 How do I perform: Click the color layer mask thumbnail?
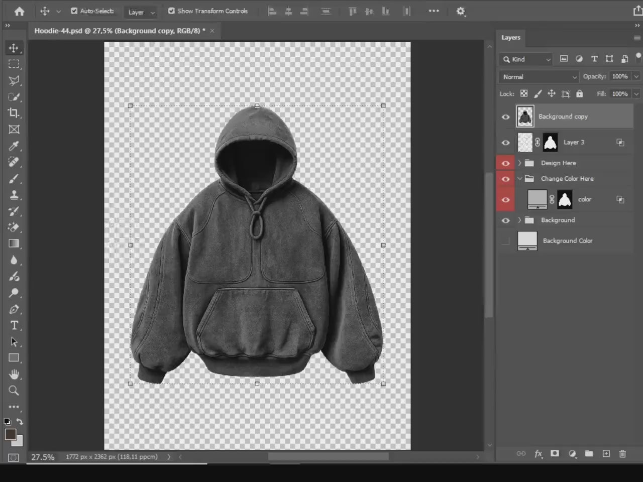565,199
